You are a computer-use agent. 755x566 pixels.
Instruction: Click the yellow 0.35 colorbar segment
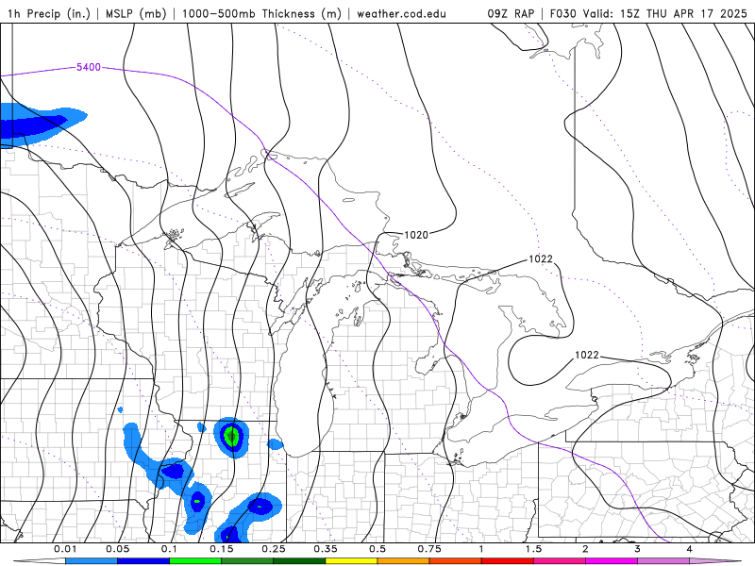[351, 561]
